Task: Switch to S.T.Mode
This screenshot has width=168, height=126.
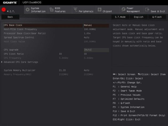Action: click(x=120, y=17)
